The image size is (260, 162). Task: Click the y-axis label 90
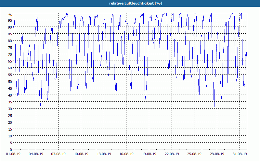coord(10,27)
